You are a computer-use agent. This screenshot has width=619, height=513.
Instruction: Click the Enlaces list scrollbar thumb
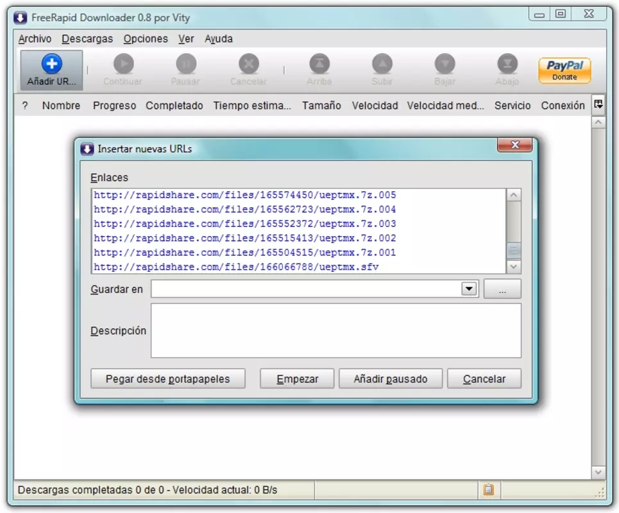(514, 250)
